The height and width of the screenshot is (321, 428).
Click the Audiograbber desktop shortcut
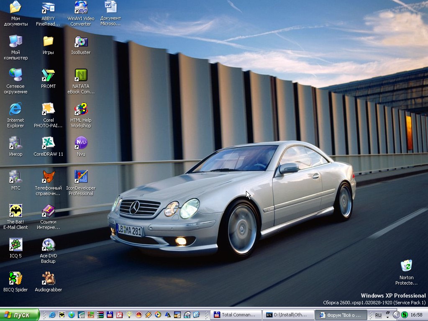48,279
